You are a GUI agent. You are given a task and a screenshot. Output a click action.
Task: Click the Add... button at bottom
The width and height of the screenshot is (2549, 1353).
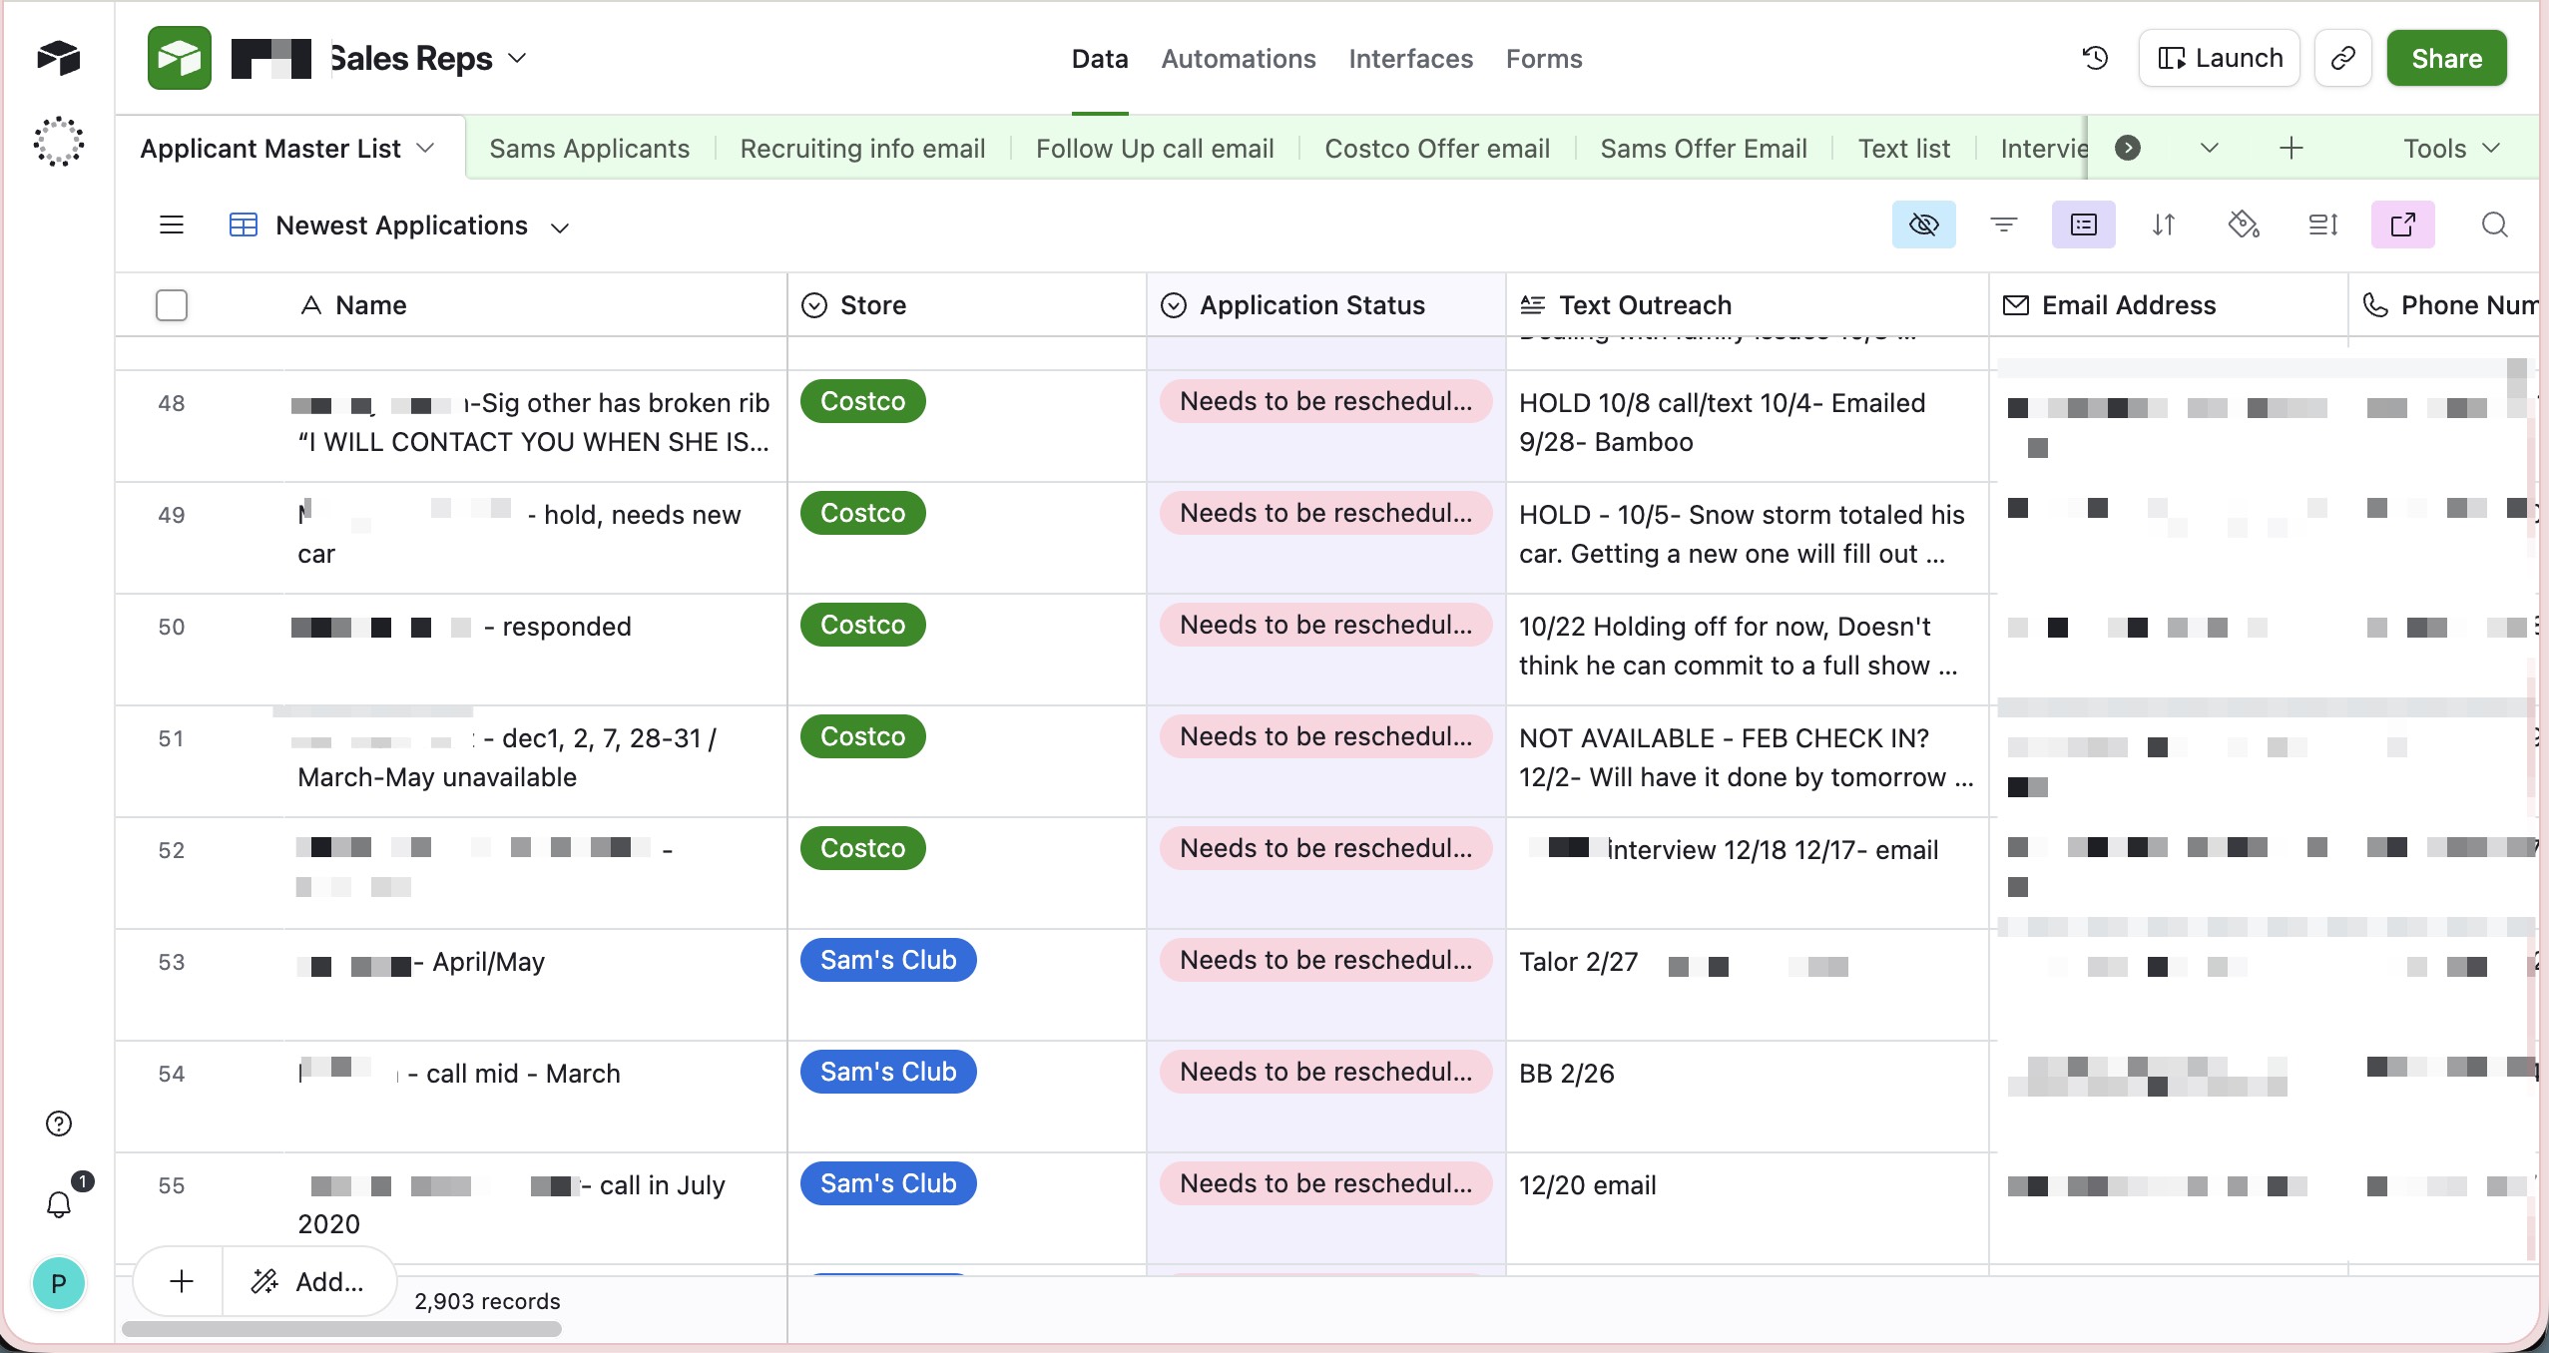point(309,1281)
